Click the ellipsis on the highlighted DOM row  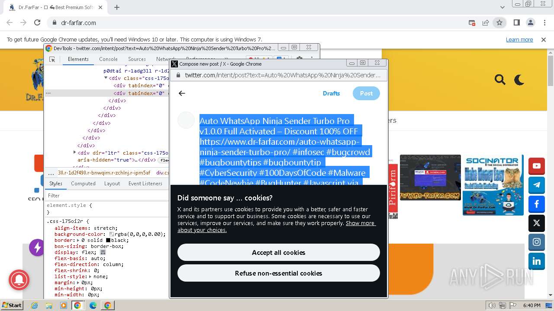pyautogui.click(x=48, y=93)
